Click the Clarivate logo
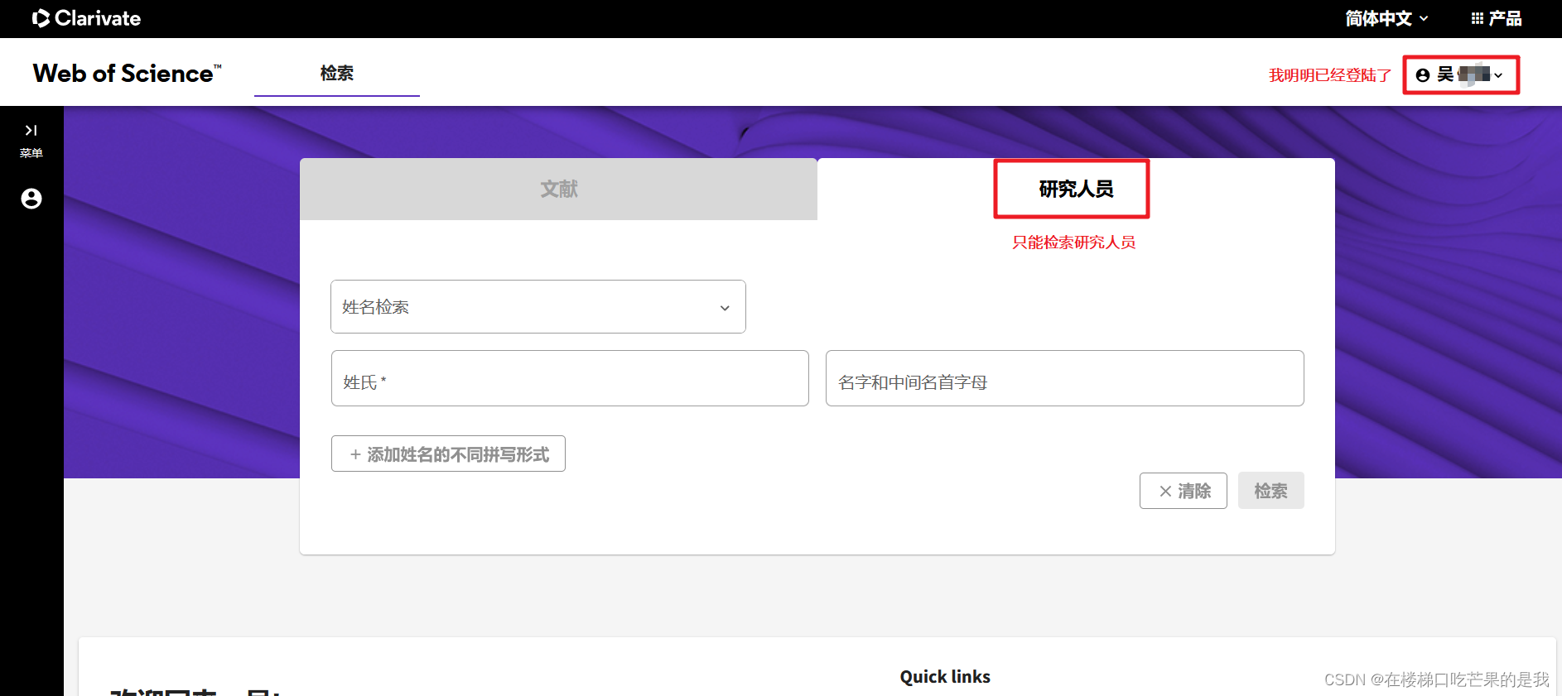The width and height of the screenshot is (1562, 696). (86, 18)
